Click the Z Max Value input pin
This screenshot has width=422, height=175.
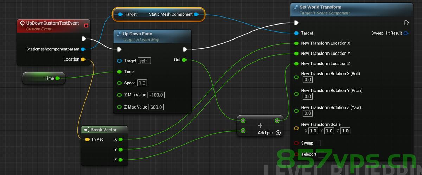[120, 107]
